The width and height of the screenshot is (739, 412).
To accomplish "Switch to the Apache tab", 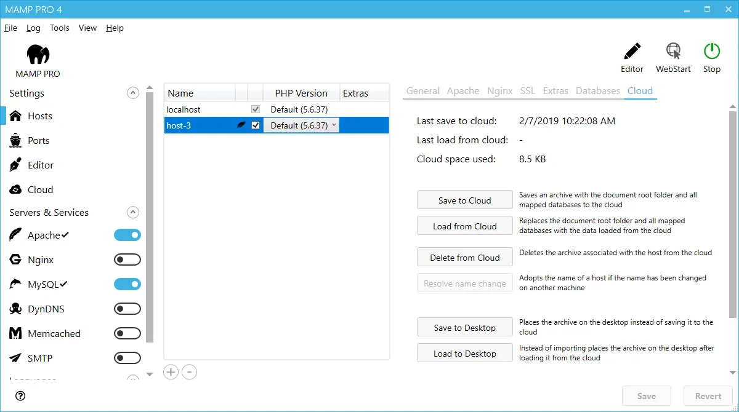I will point(463,90).
